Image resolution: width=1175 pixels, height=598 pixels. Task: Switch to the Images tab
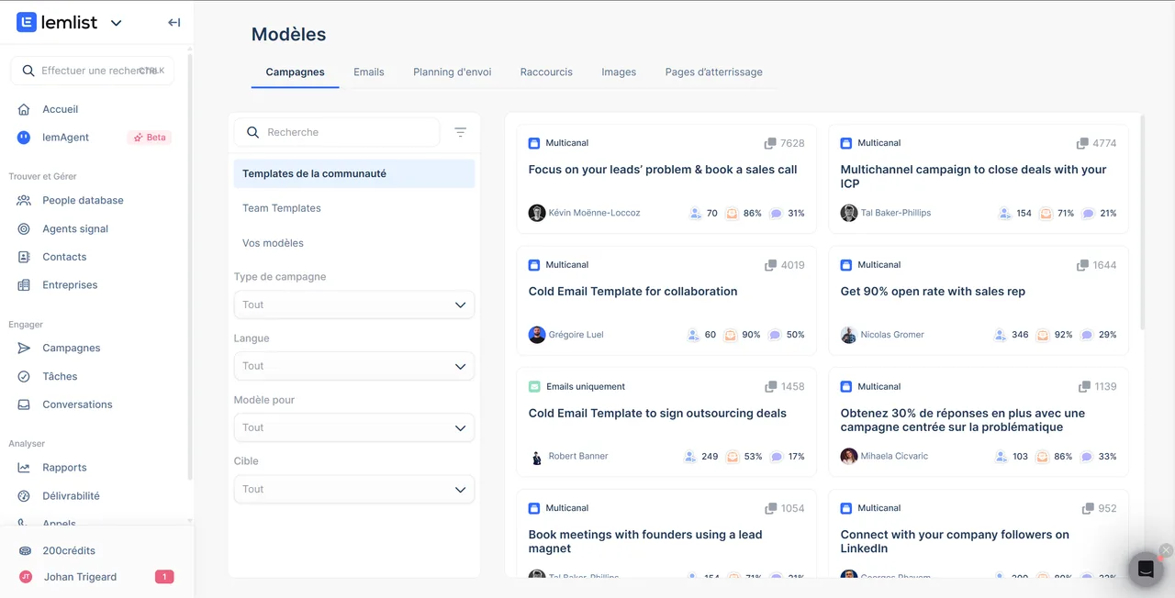(619, 72)
